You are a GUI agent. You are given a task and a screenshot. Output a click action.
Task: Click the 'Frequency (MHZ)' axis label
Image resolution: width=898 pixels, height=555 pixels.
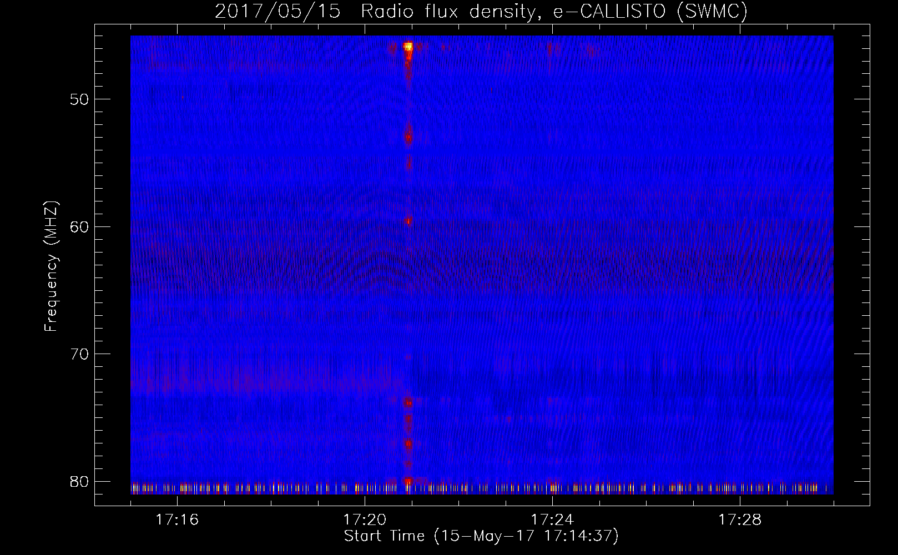coord(51,266)
